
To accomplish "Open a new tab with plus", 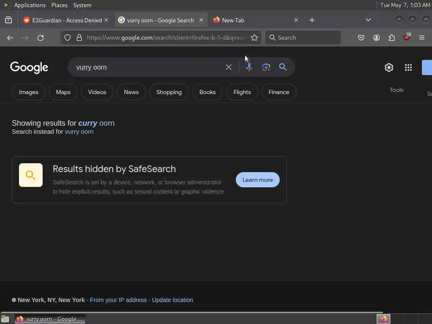I will (312, 20).
